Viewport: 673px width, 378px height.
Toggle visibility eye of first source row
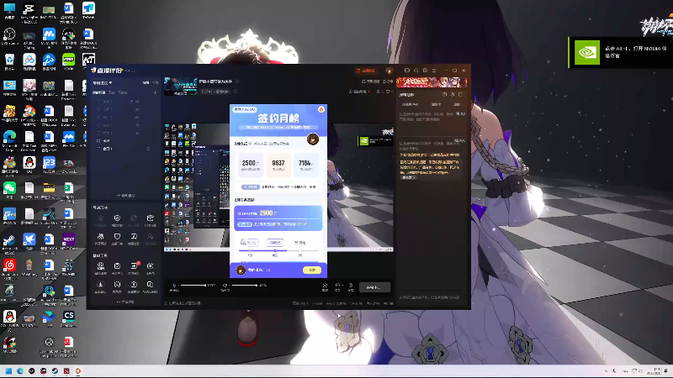coord(137,102)
